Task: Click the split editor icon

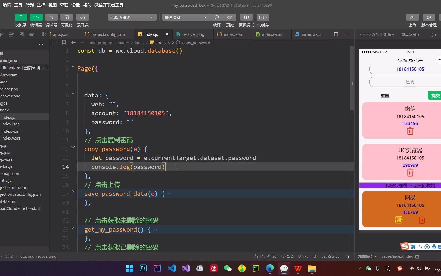Action: click(336, 34)
